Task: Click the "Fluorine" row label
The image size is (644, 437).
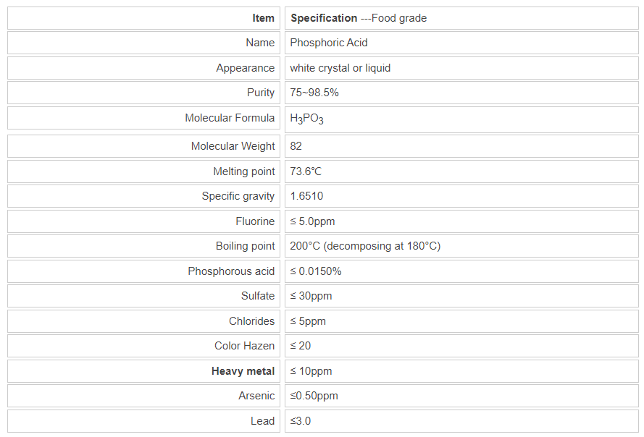Action: tap(255, 221)
